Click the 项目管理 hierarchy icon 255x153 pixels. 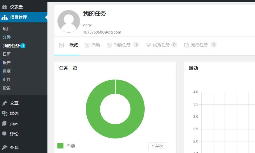click(x=5, y=17)
